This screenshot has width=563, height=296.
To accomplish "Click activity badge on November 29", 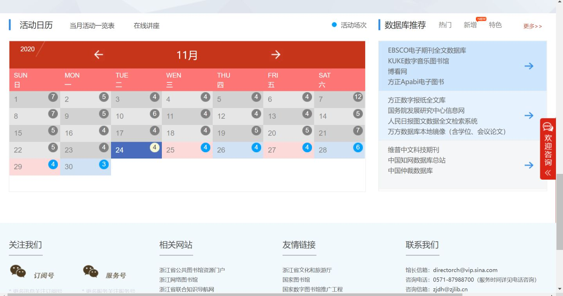I will [53, 164].
